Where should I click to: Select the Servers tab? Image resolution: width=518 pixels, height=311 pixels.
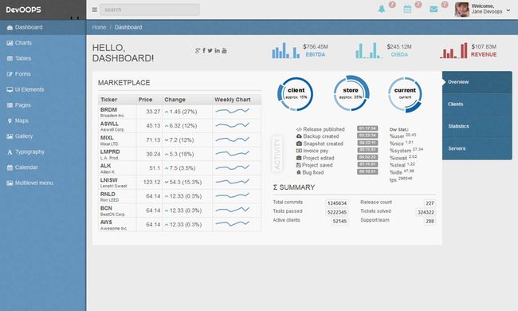[477, 148]
